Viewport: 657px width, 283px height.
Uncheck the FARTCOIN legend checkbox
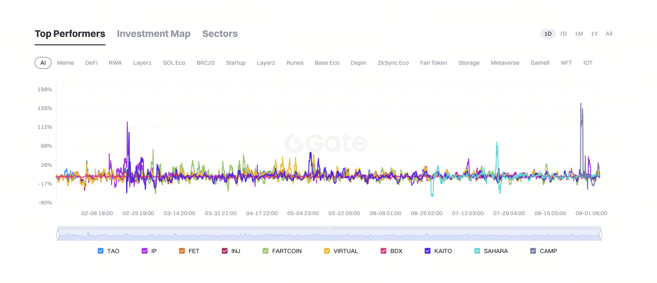coord(266,251)
